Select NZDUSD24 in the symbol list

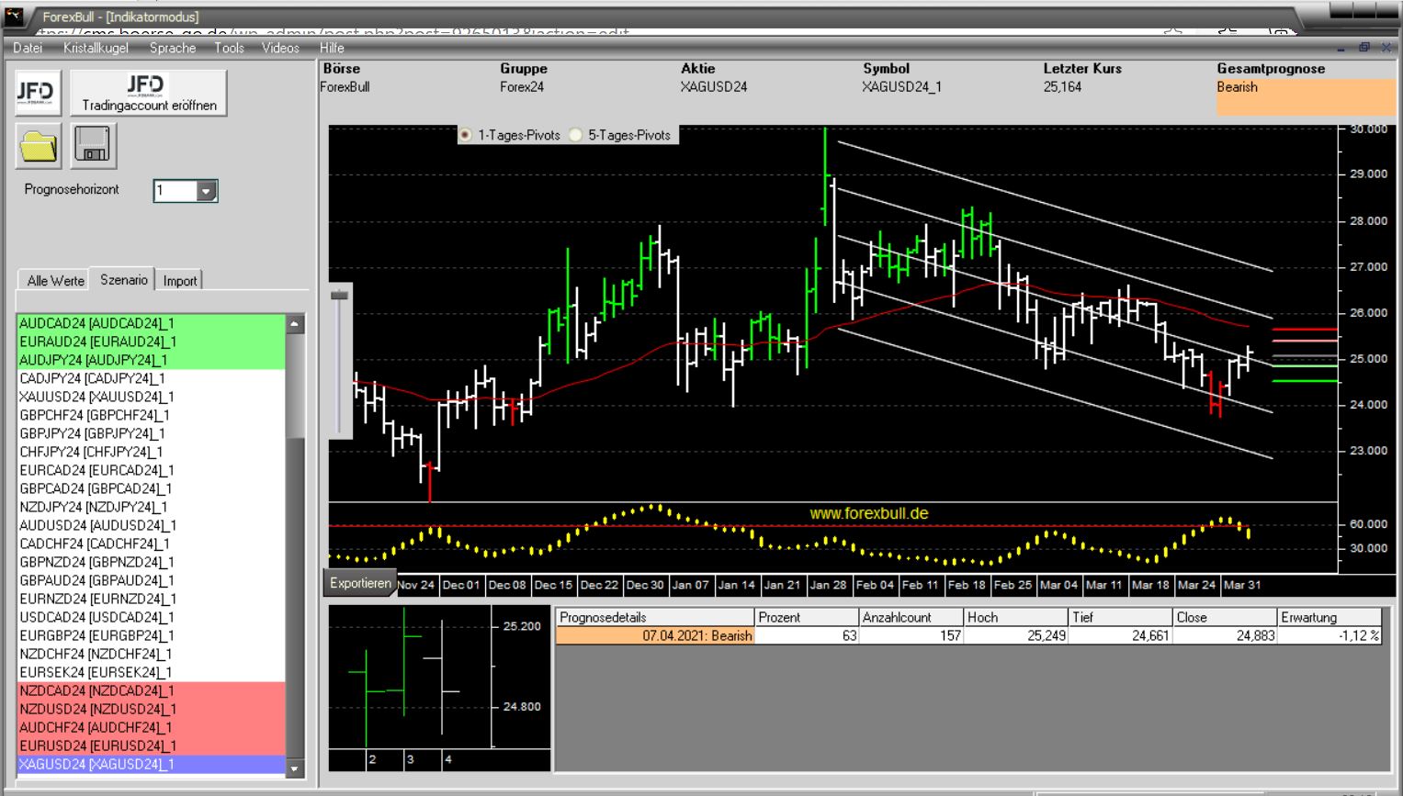point(152,709)
